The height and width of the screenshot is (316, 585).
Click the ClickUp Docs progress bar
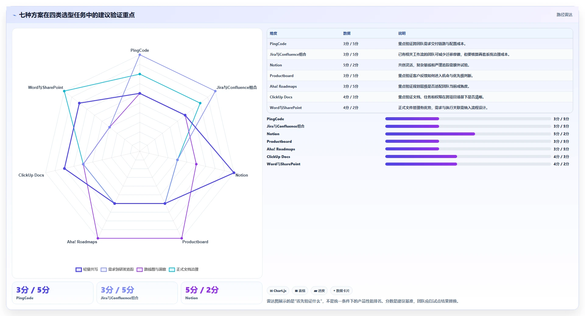(468, 156)
